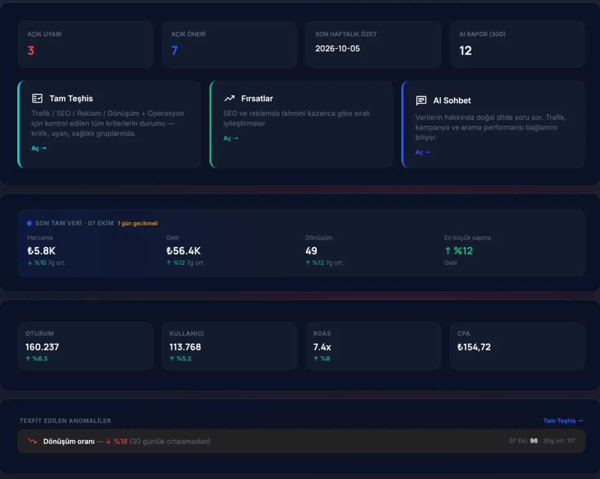Follow the Tam Teşhis link above the anomalies list

pos(563,421)
